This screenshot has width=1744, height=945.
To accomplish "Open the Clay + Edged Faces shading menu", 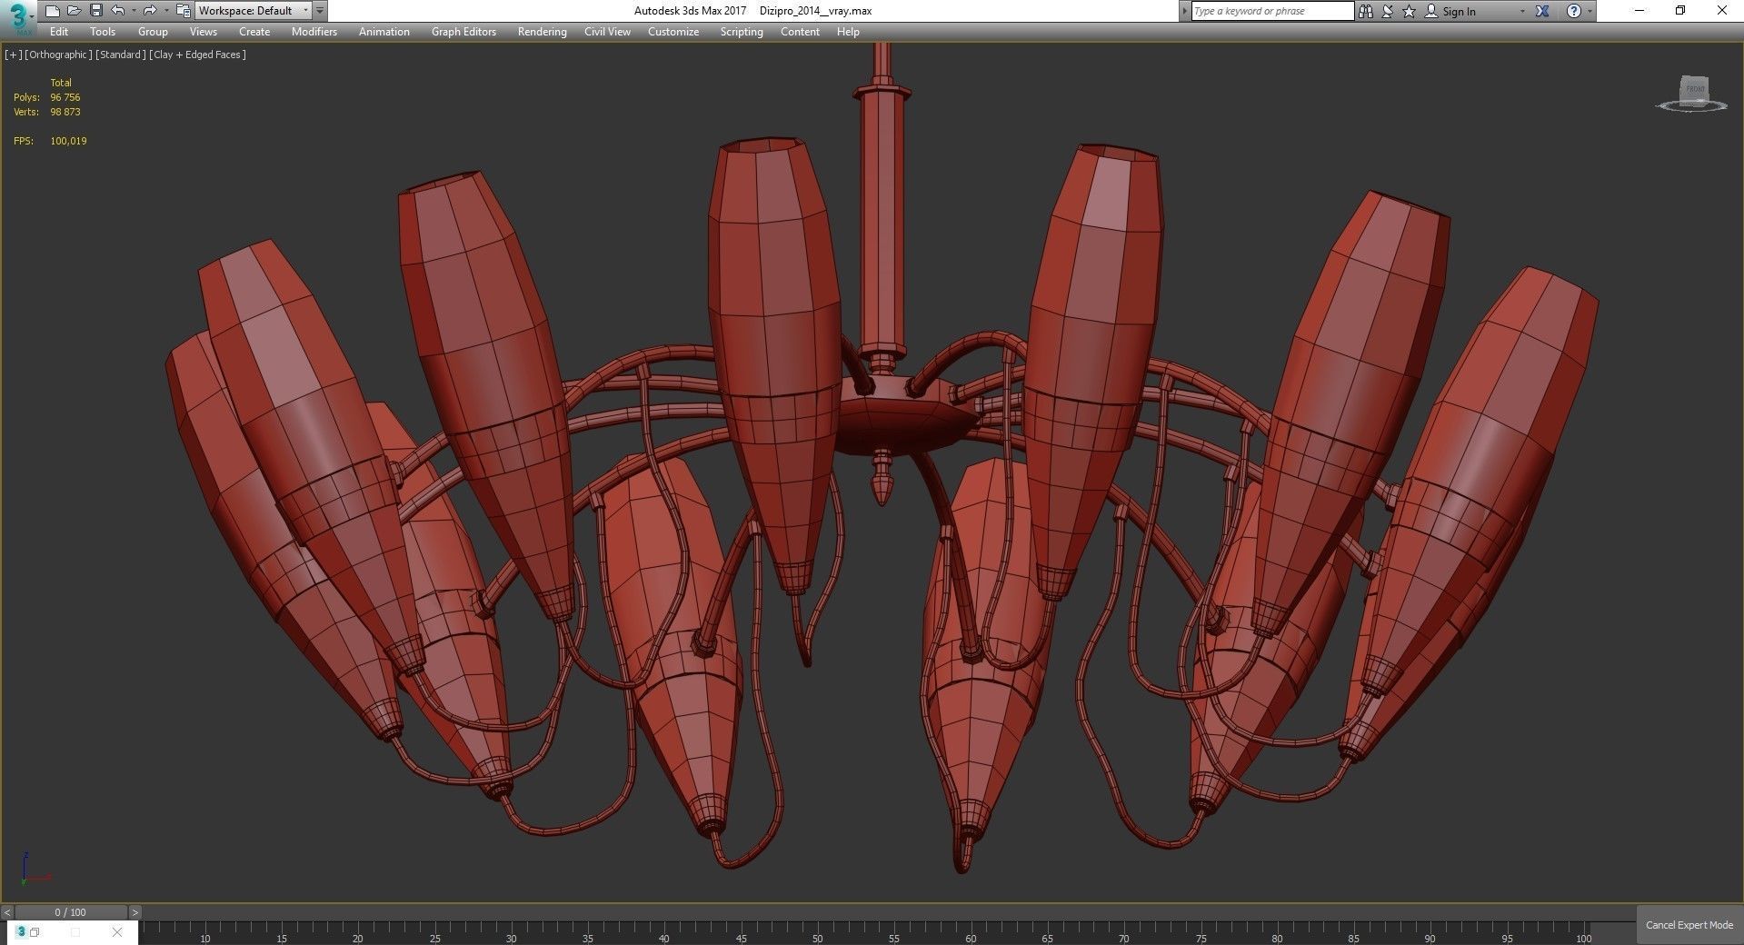I will click(x=197, y=55).
